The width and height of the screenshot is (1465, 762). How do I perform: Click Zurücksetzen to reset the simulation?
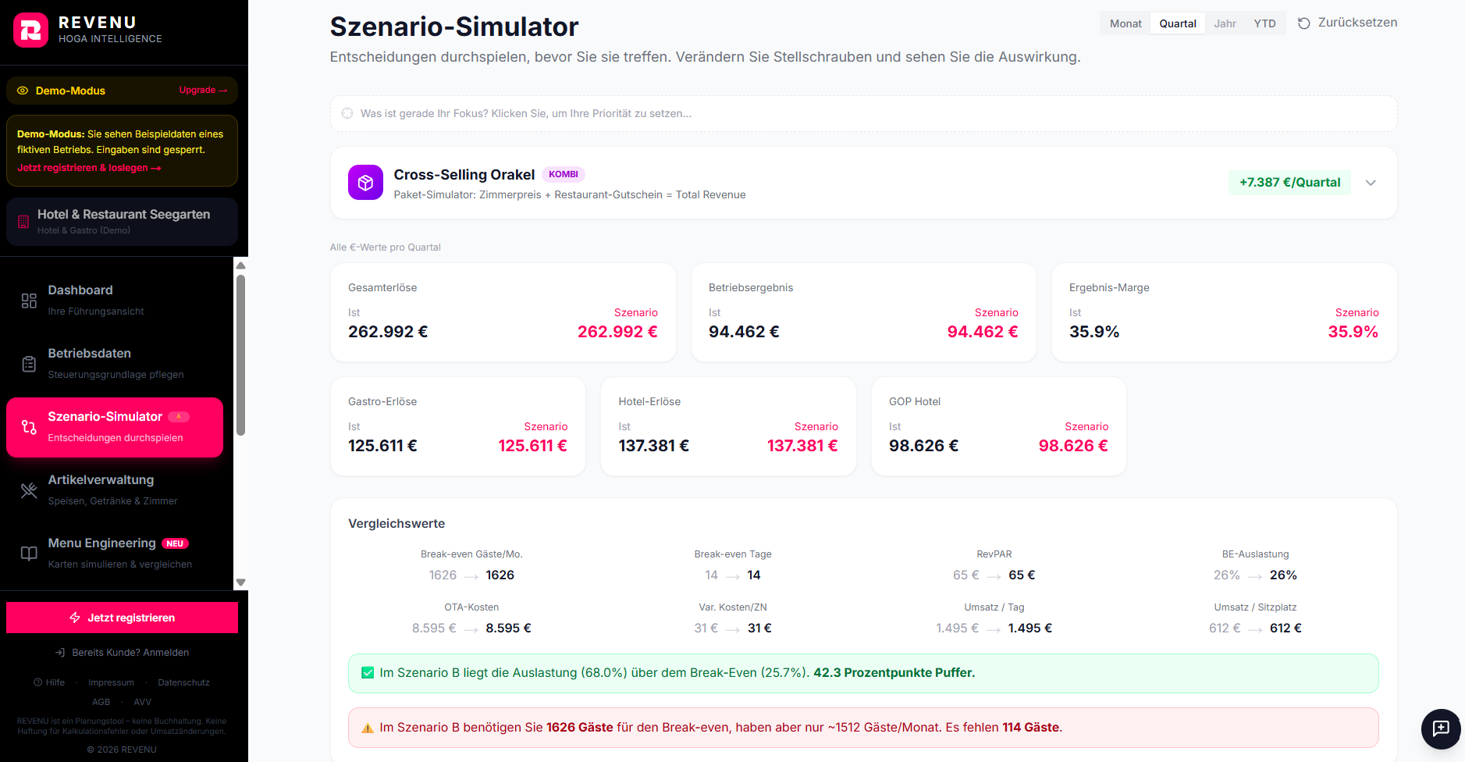(x=1346, y=22)
